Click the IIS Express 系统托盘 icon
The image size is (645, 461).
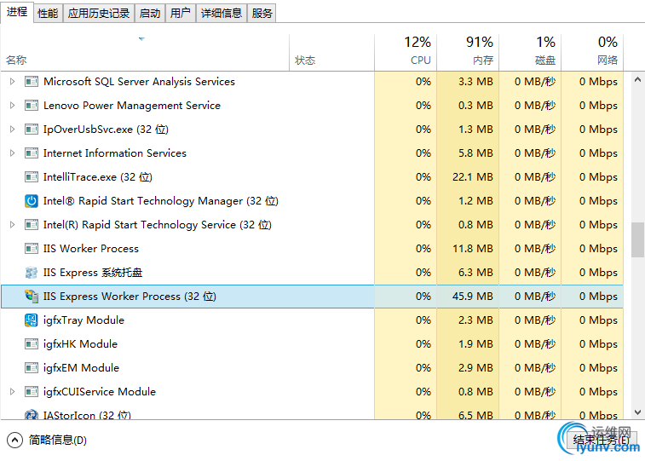(32, 273)
